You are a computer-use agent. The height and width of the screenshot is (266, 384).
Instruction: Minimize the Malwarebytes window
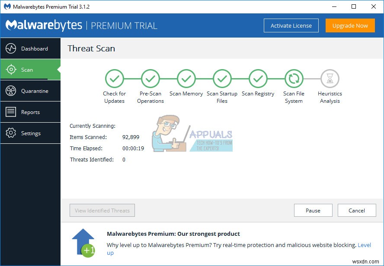(334, 6)
